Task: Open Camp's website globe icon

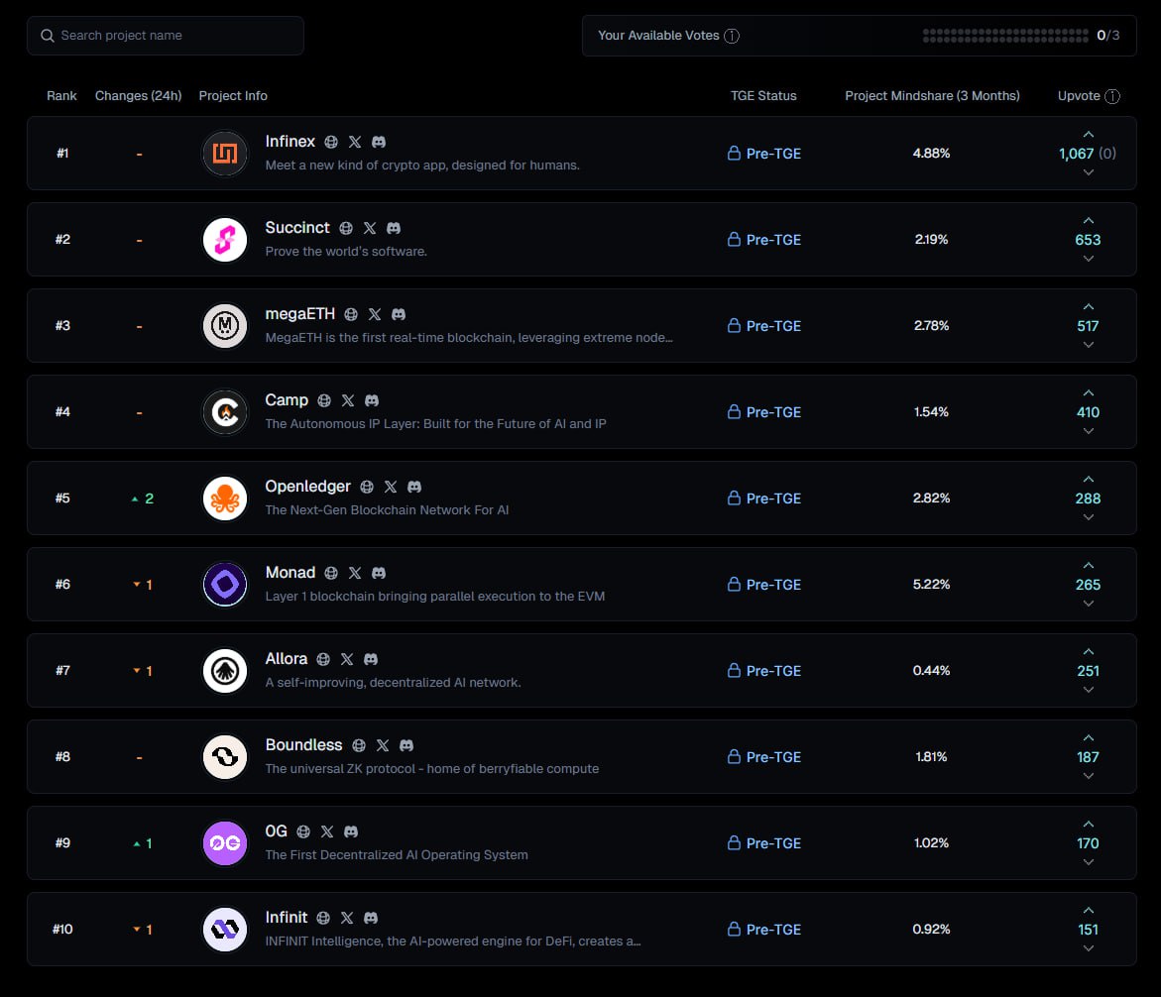Action: 323,400
